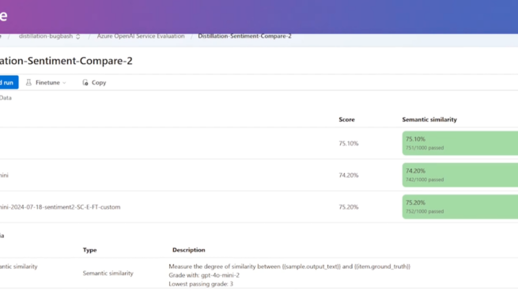
Task: Click the Copy icon
Action: coord(85,82)
